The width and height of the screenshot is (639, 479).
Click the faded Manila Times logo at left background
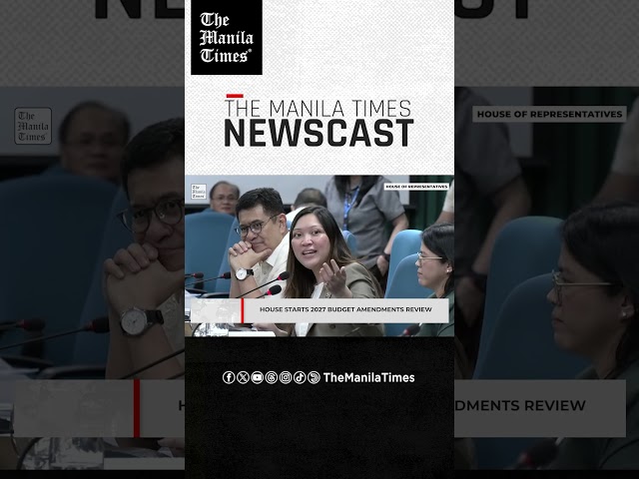tap(33, 126)
